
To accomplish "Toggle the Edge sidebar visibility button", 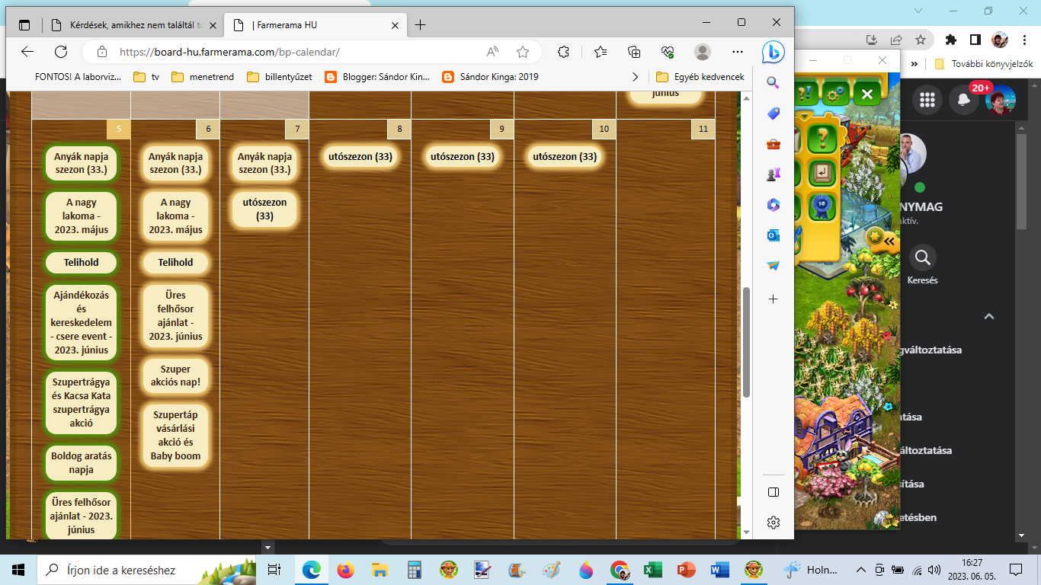I will pyautogui.click(x=773, y=492).
